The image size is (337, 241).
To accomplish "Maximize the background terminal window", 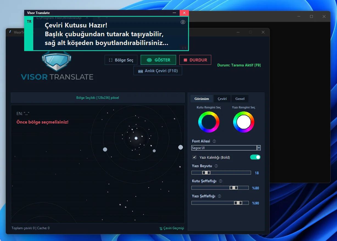I will [x=311, y=16].
